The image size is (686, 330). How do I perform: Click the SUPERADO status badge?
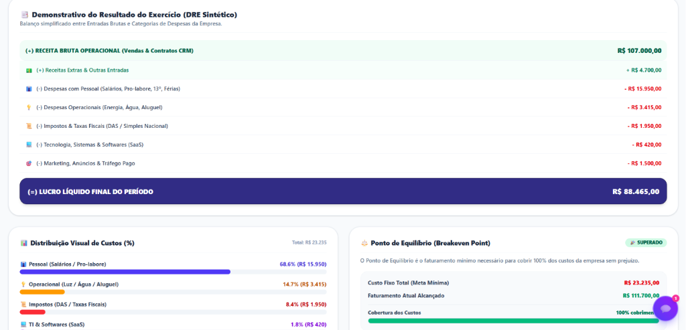point(646,242)
